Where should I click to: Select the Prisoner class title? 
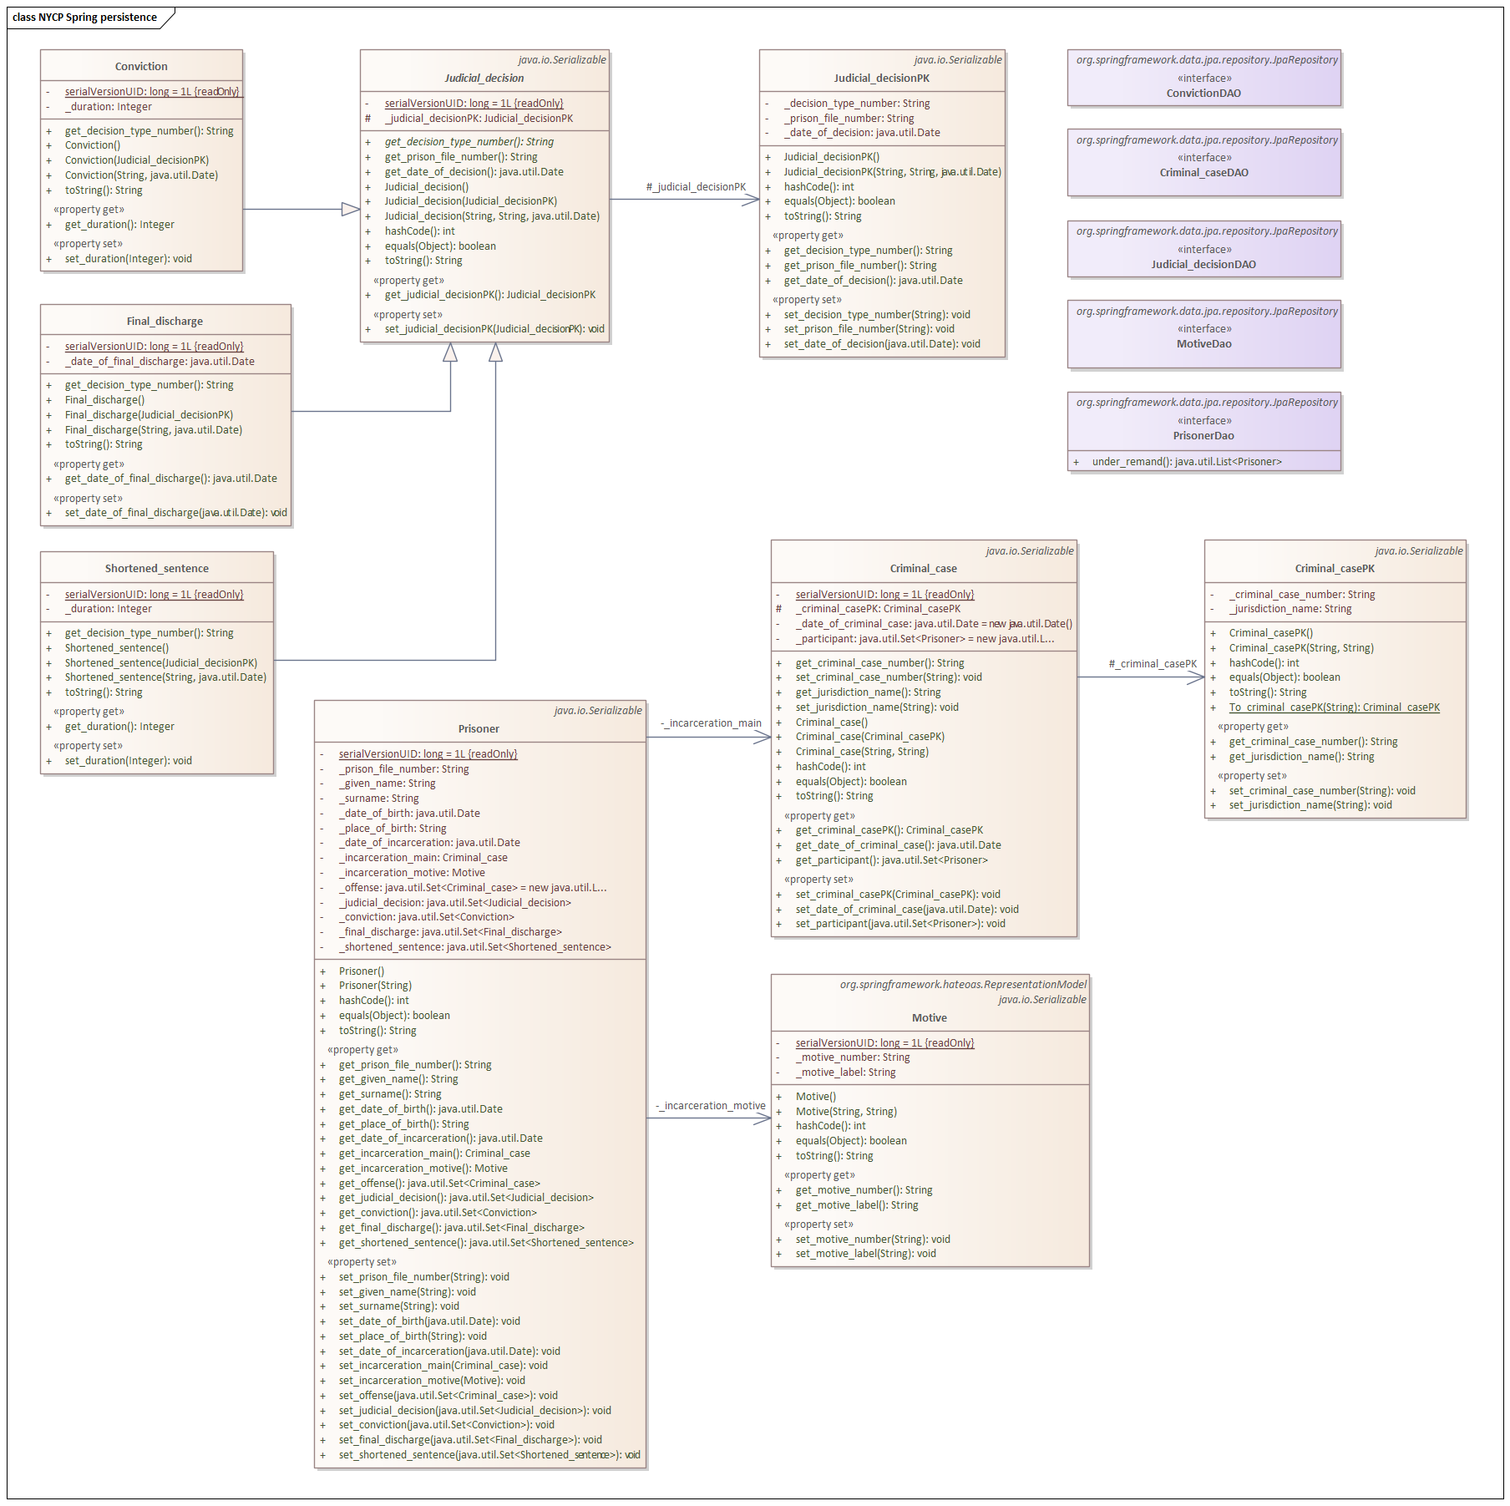click(479, 729)
